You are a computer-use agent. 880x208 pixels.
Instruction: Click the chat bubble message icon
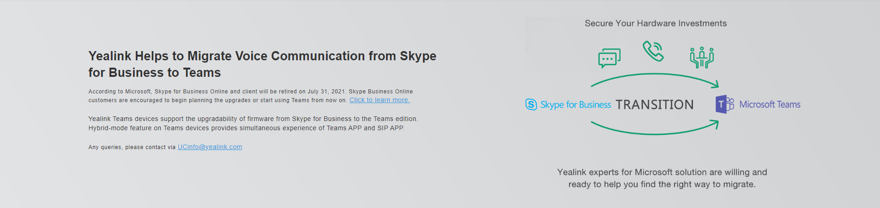[609, 58]
